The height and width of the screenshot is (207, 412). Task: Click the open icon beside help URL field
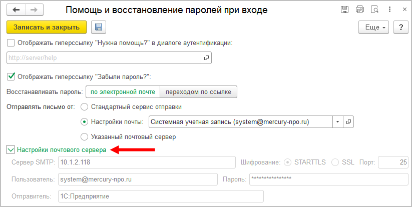(206, 58)
